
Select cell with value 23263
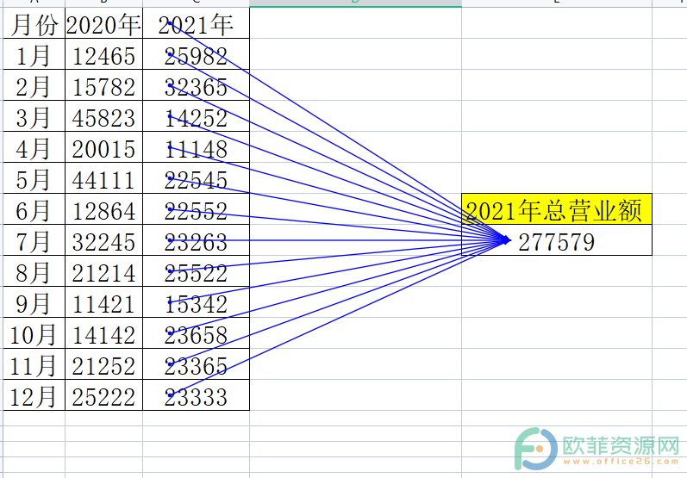coord(196,240)
